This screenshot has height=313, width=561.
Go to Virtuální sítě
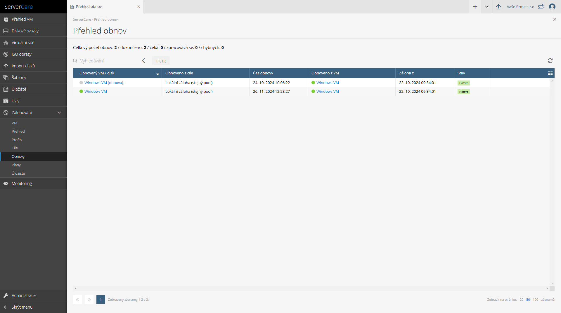point(34,43)
